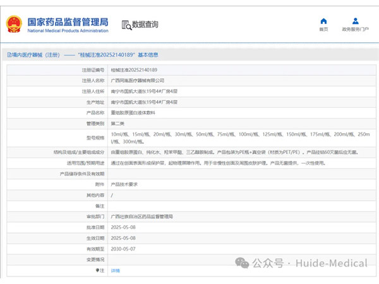Click the 政务服务门户 text label
Screen dimensions: 379x284
[355, 29]
